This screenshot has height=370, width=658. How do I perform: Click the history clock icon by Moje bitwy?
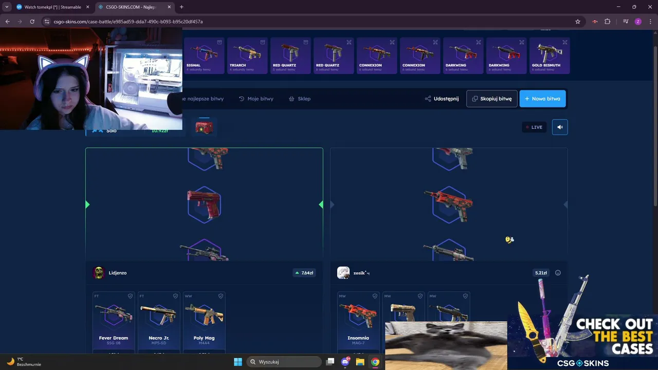point(242,99)
